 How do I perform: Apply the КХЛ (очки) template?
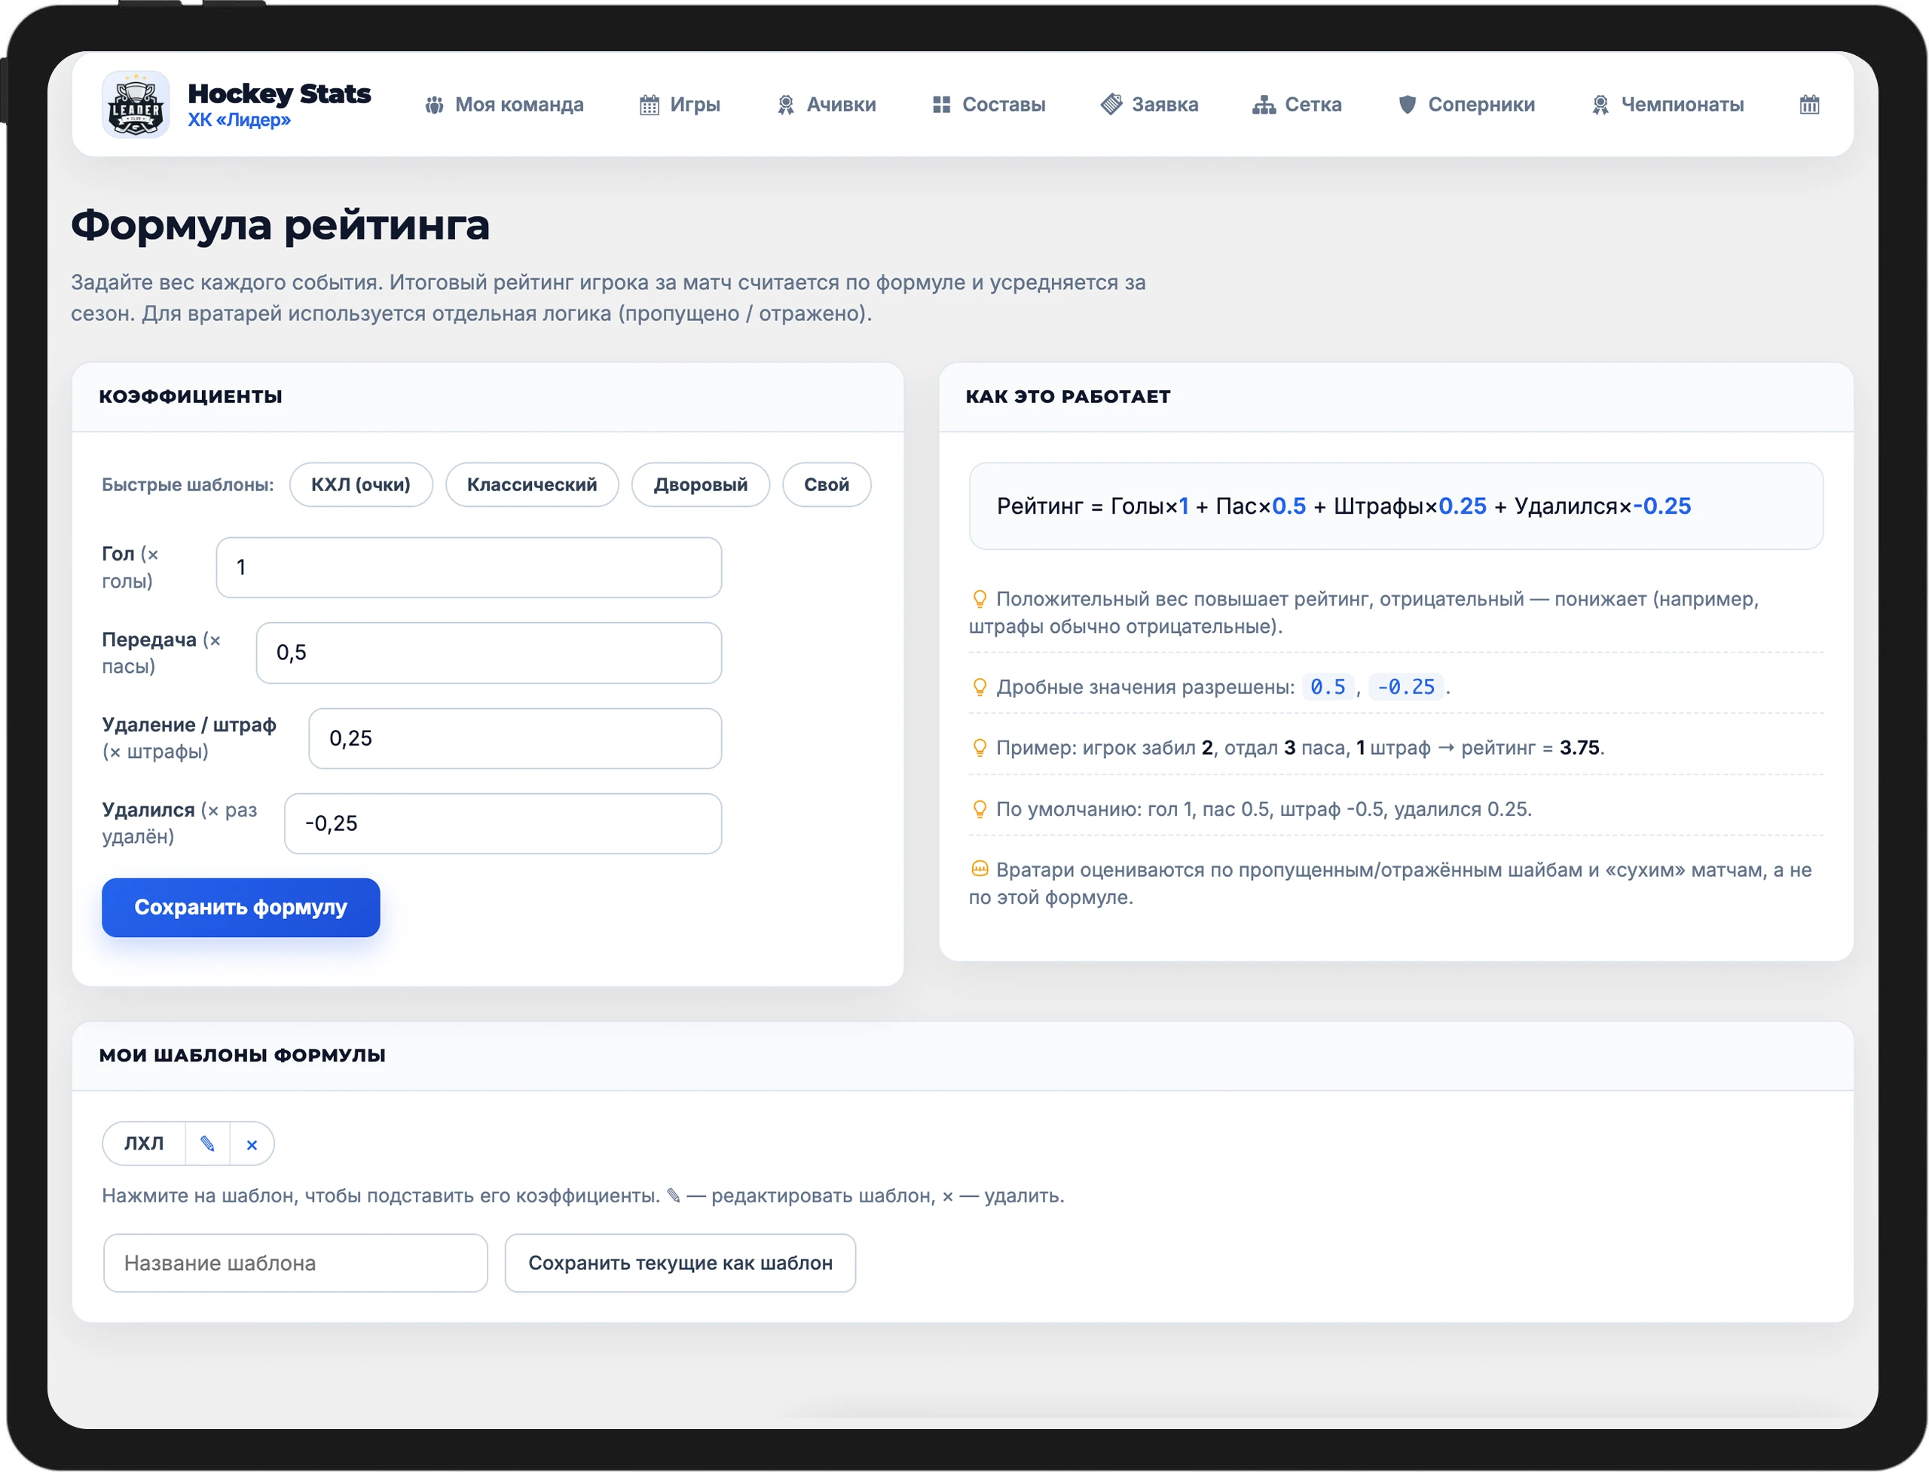[x=361, y=484]
